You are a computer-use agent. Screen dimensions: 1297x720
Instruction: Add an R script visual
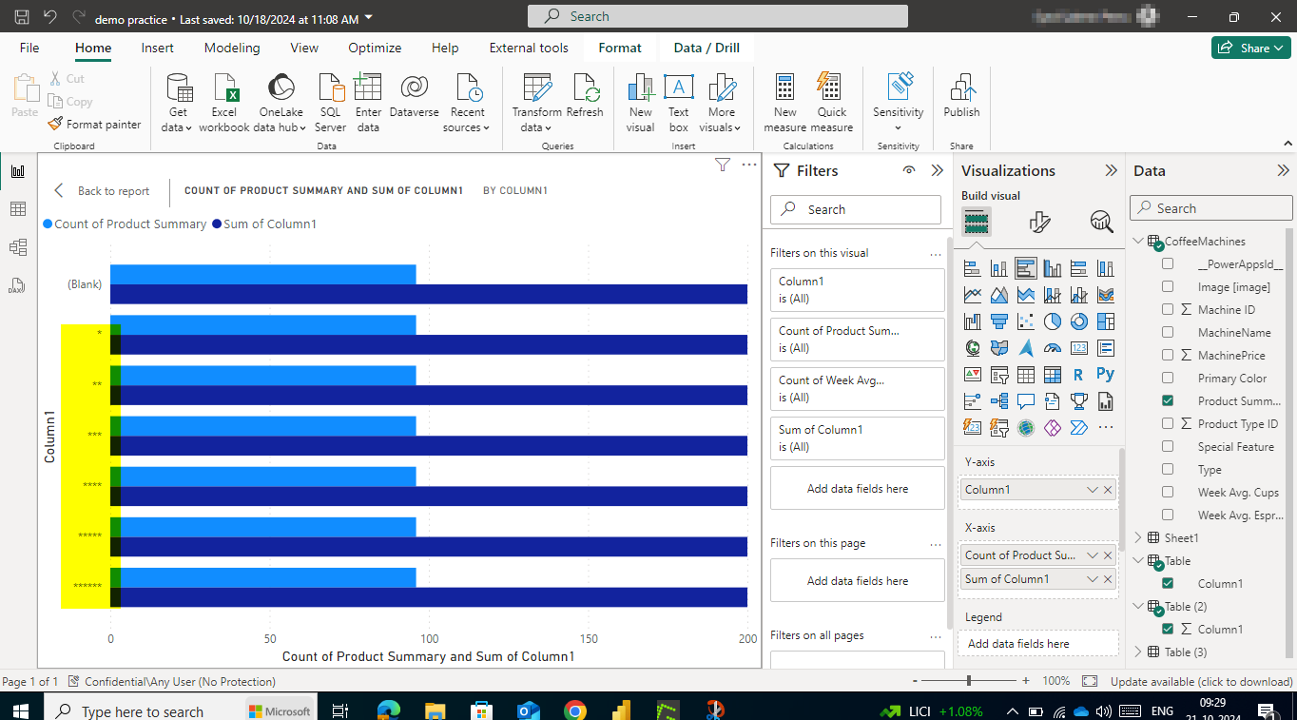[1079, 374]
